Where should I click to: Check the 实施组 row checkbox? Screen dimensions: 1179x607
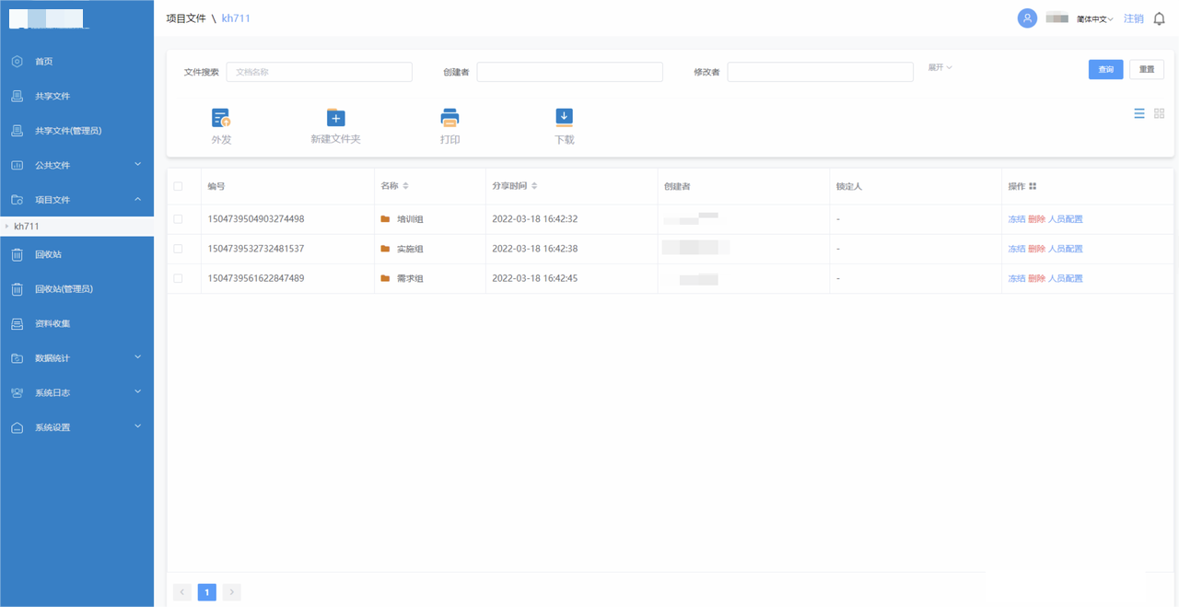[x=179, y=249]
